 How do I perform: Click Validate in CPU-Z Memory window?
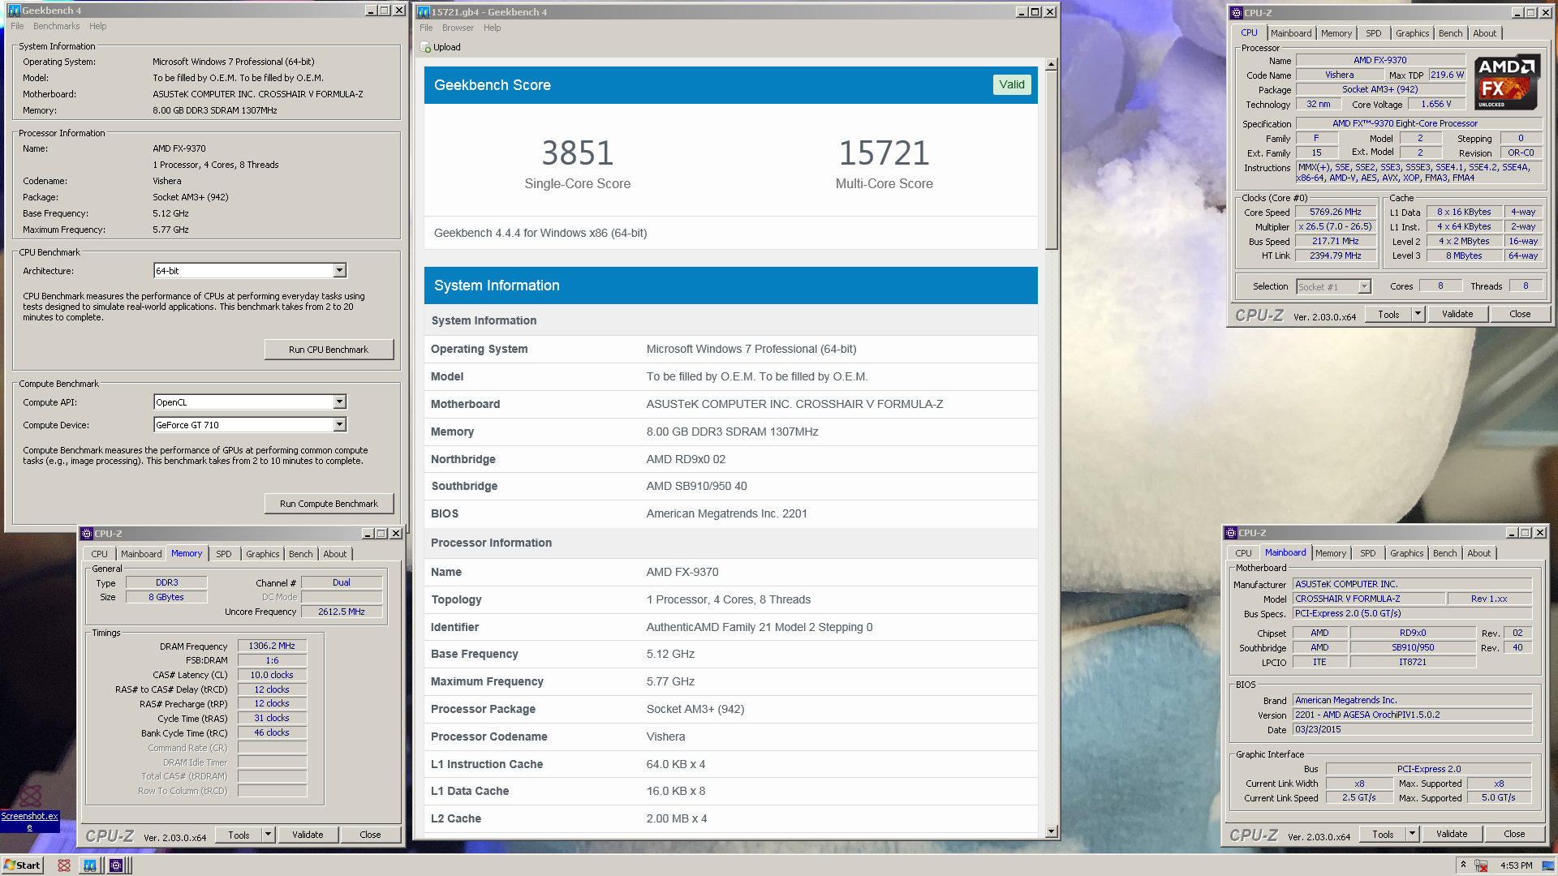308,835
